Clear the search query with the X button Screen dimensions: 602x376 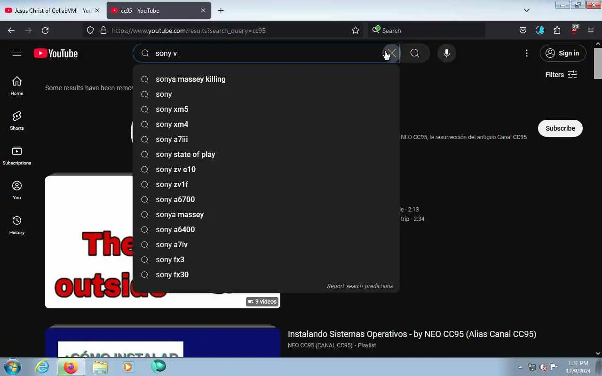390,53
